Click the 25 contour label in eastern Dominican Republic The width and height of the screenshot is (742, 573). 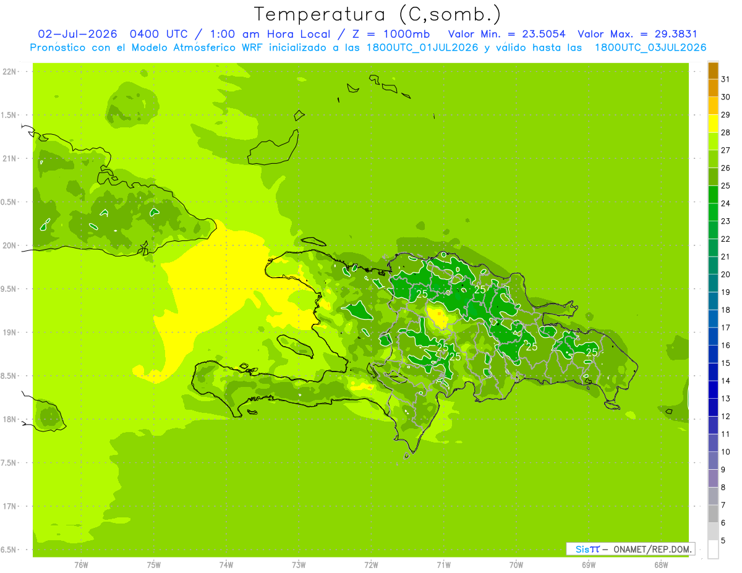click(x=592, y=352)
